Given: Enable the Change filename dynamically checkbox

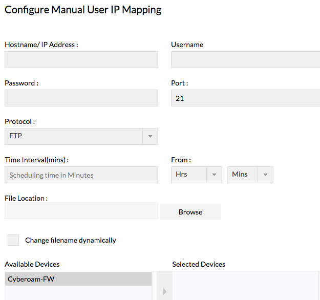Looking at the screenshot, I should 13,240.
